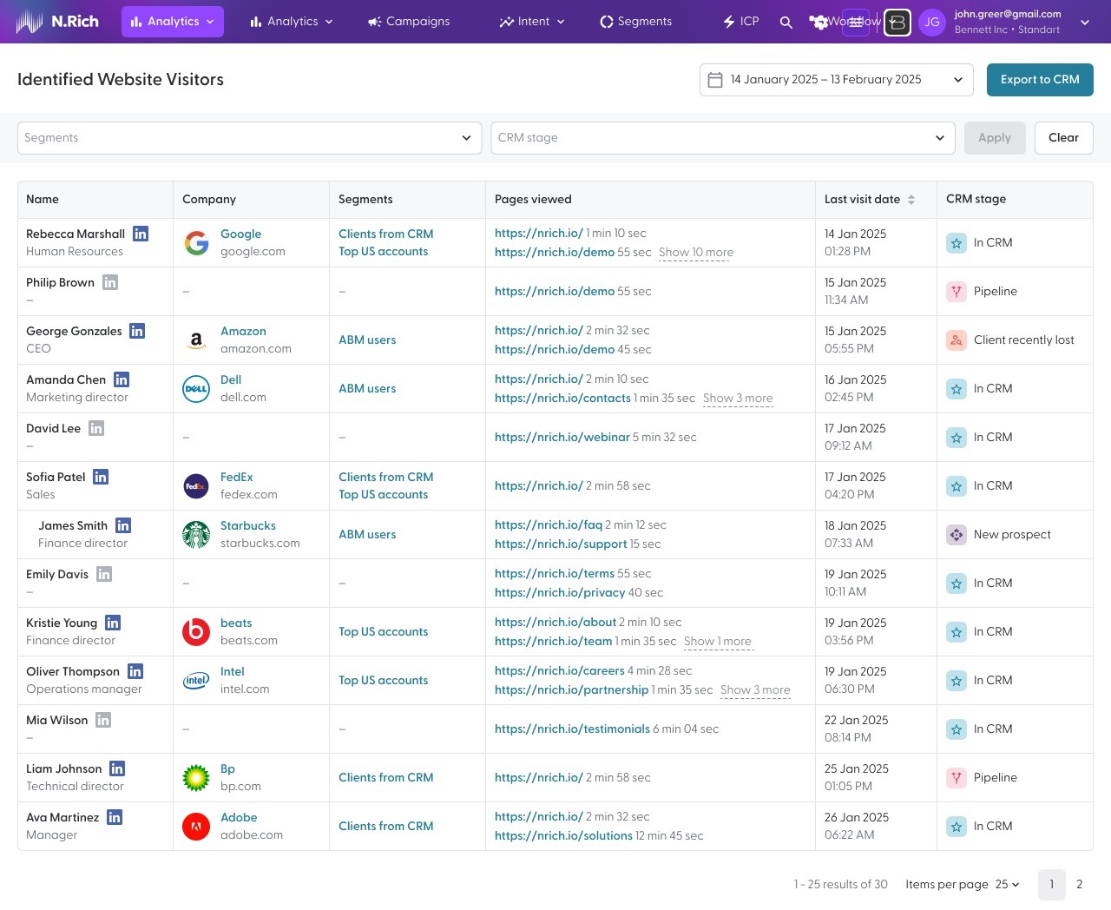Click the Starbucks logo in the Company column
Image resolution: width=1111 pixels, height=910 pixels.
196,535
